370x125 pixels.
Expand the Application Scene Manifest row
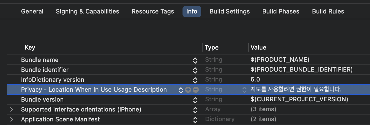tap(12, 119)
